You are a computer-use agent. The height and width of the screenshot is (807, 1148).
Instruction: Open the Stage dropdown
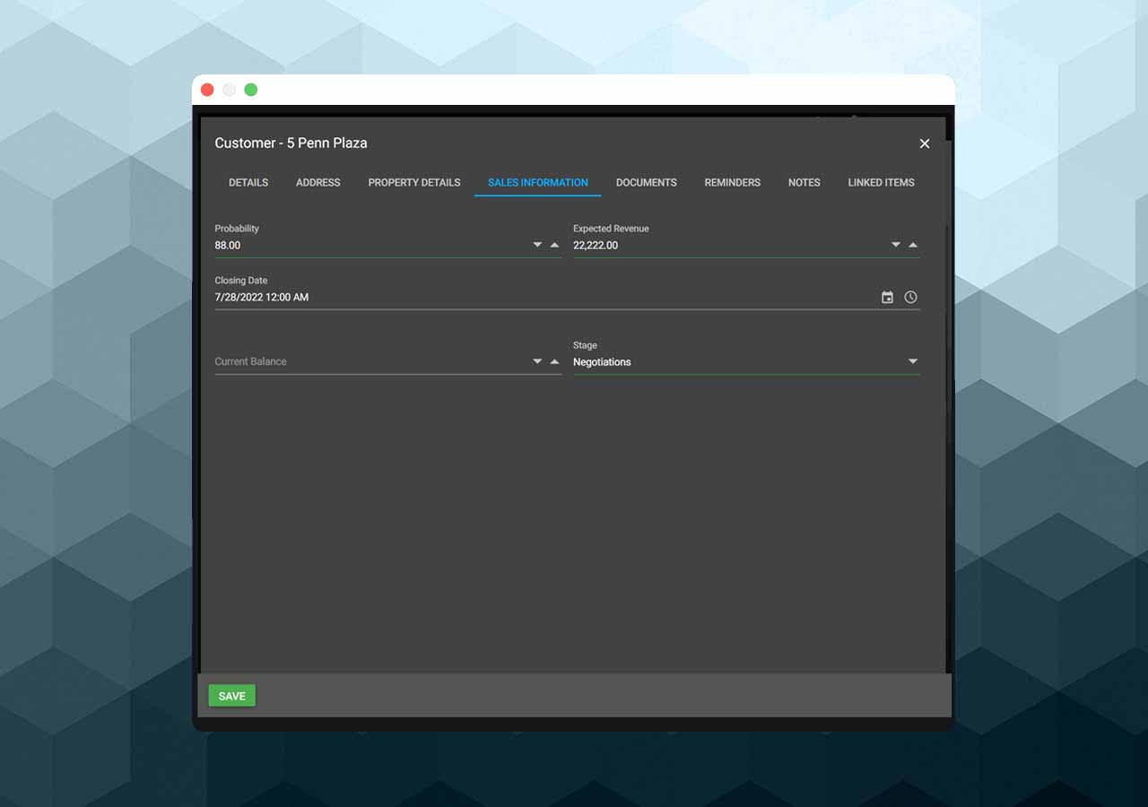[912, 360]
